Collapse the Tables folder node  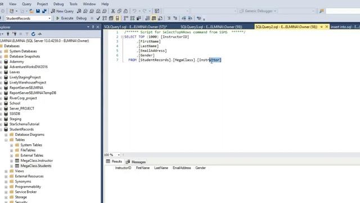pos(6,140)
